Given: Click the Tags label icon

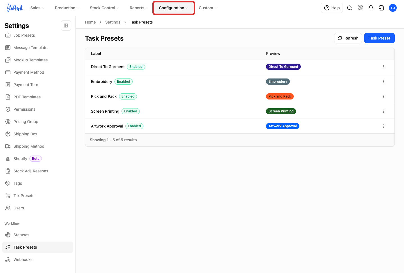Looking at the screenshot, I should [8, 183].
